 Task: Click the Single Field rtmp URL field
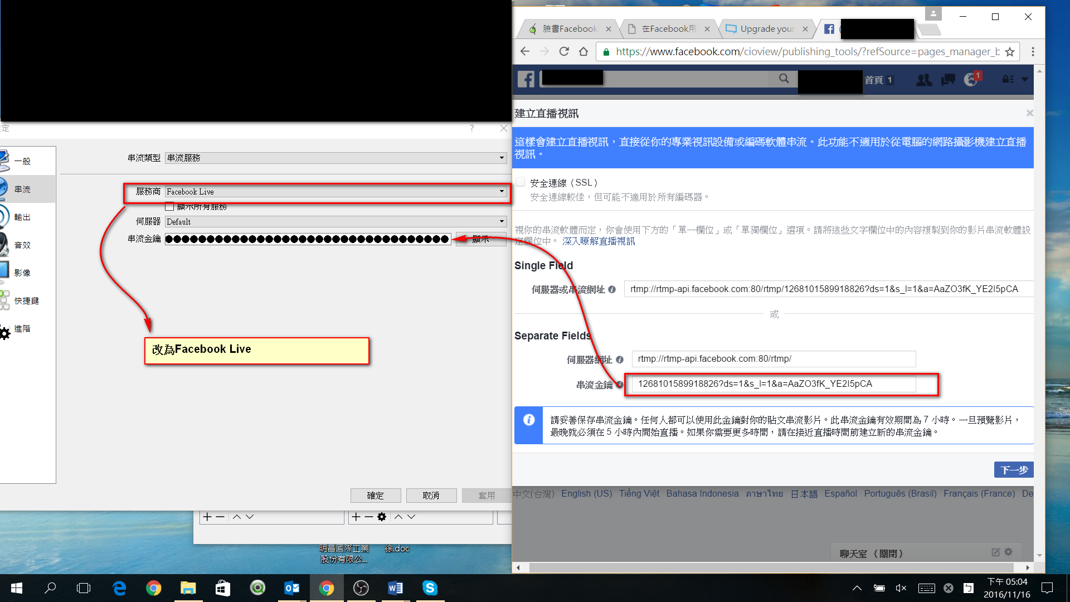click(x=829, y=289)
